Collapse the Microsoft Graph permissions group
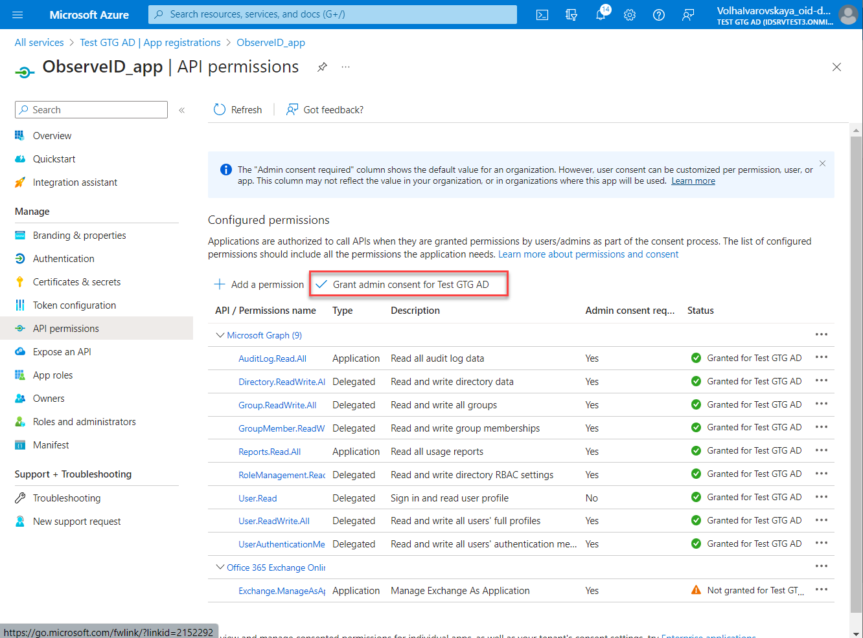 tap(220, 335)
